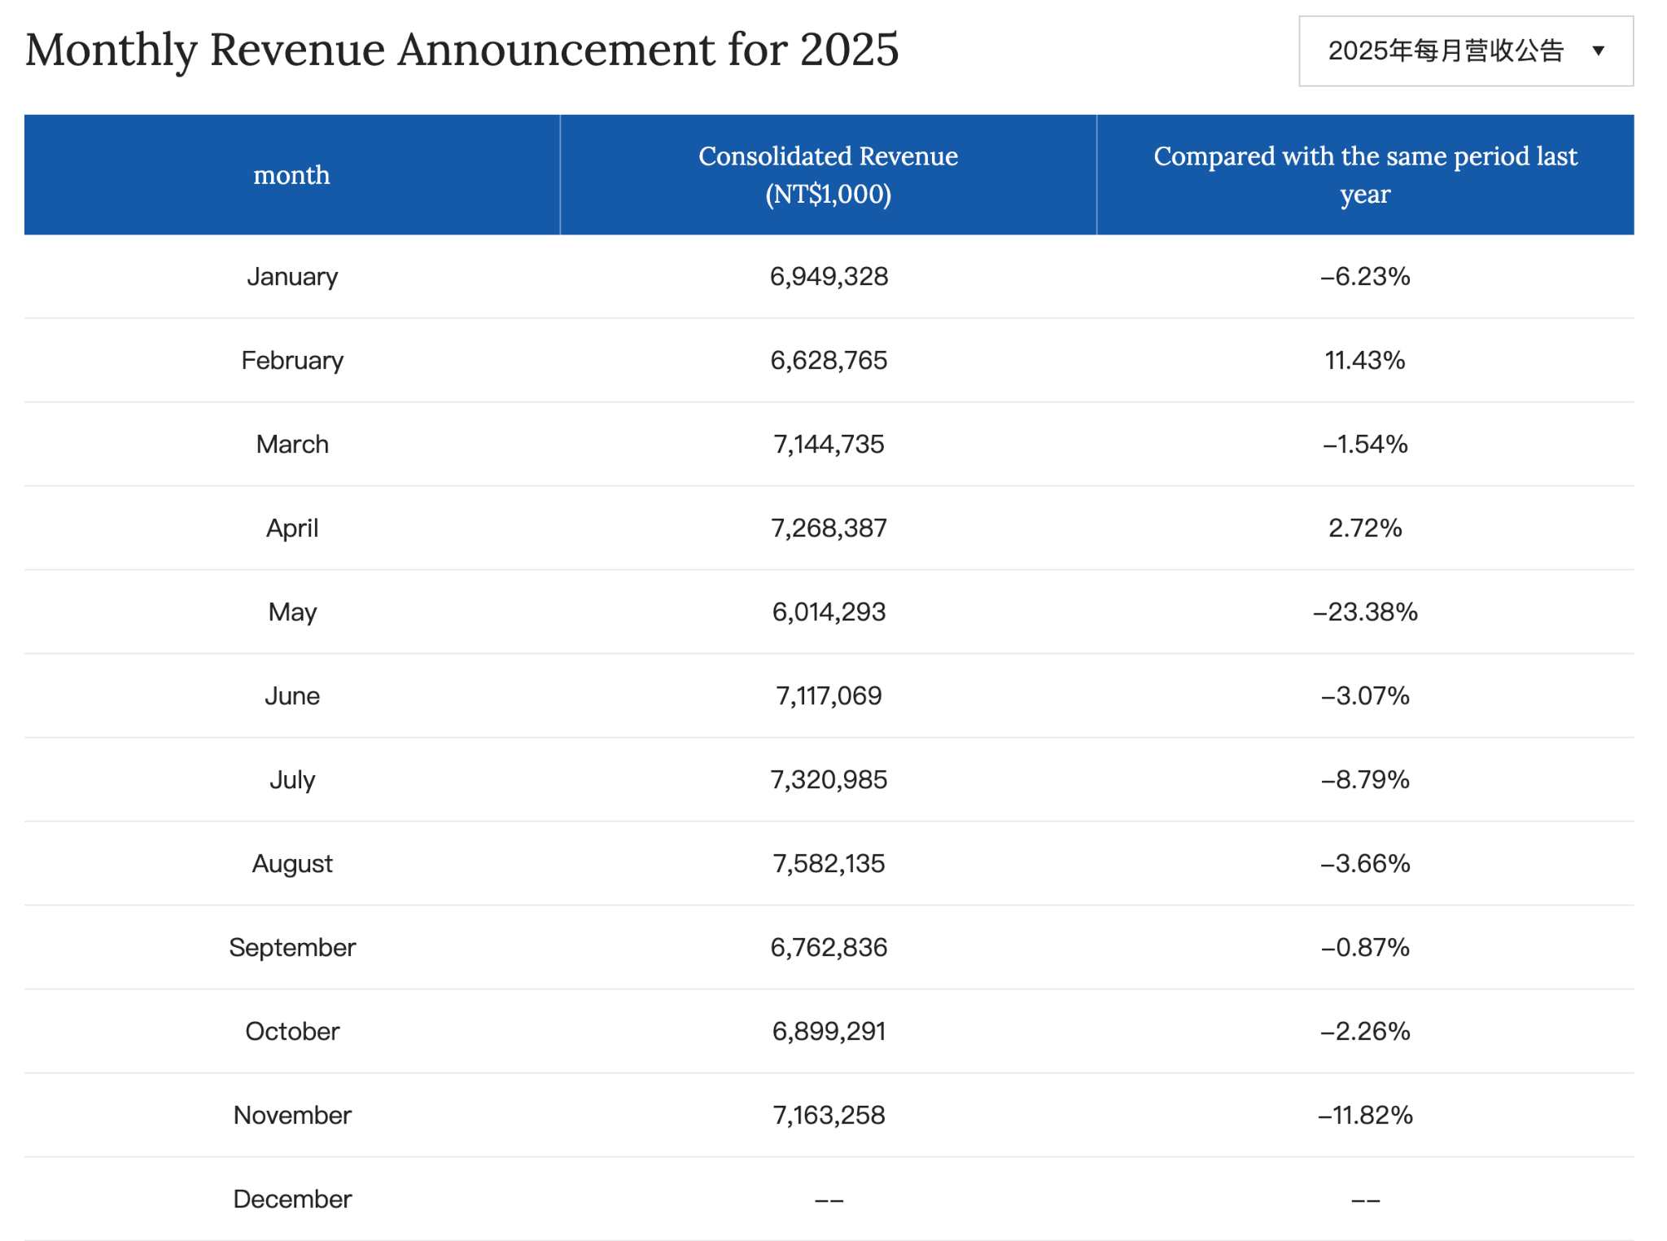The width and height of the screenshot is (1667, 1241).
Task: Click February's growth value 11.43%
Action: point(1365,360)
